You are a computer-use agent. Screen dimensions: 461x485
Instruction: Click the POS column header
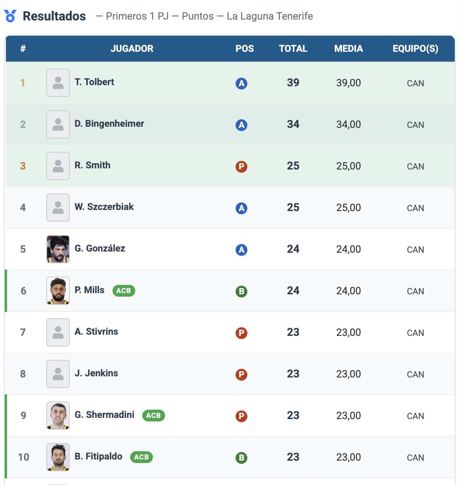click(245, 49)
